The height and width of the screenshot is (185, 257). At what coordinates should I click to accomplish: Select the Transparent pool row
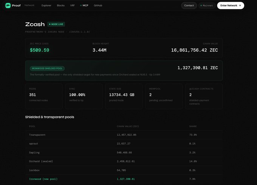pyautogui.click(x=124, y=135)
